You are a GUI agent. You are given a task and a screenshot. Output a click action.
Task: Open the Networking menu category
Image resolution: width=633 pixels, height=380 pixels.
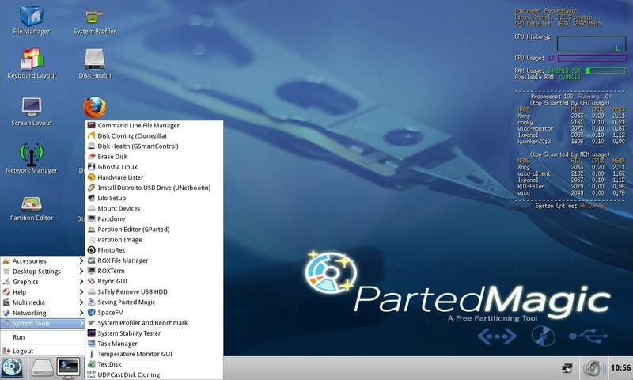43,313
